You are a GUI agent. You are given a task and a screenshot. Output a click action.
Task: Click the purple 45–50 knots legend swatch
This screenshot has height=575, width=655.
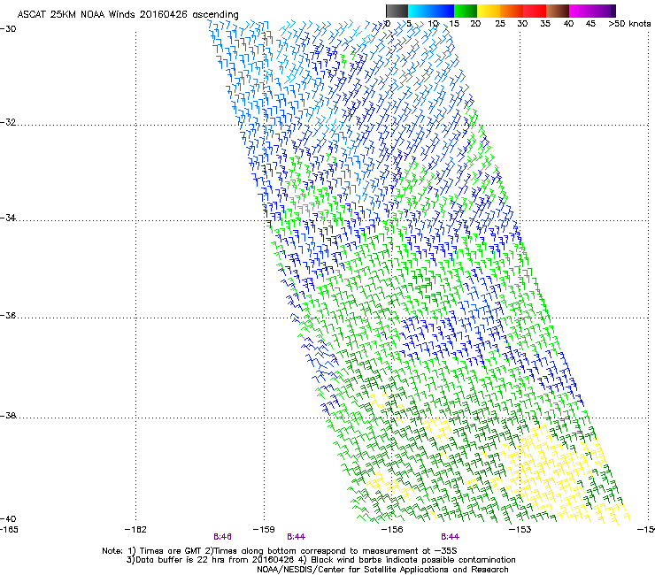604,11
